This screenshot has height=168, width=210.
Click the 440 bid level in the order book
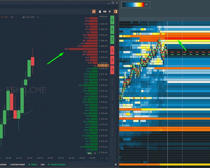82,147
